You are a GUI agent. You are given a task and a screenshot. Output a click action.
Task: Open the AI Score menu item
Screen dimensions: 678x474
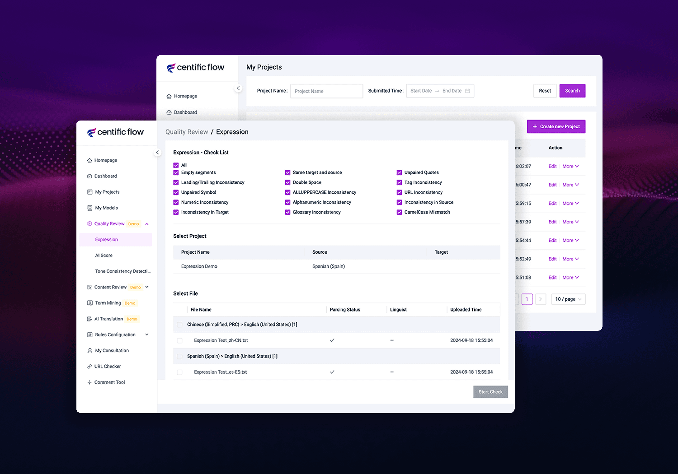(x=104, y=256)
